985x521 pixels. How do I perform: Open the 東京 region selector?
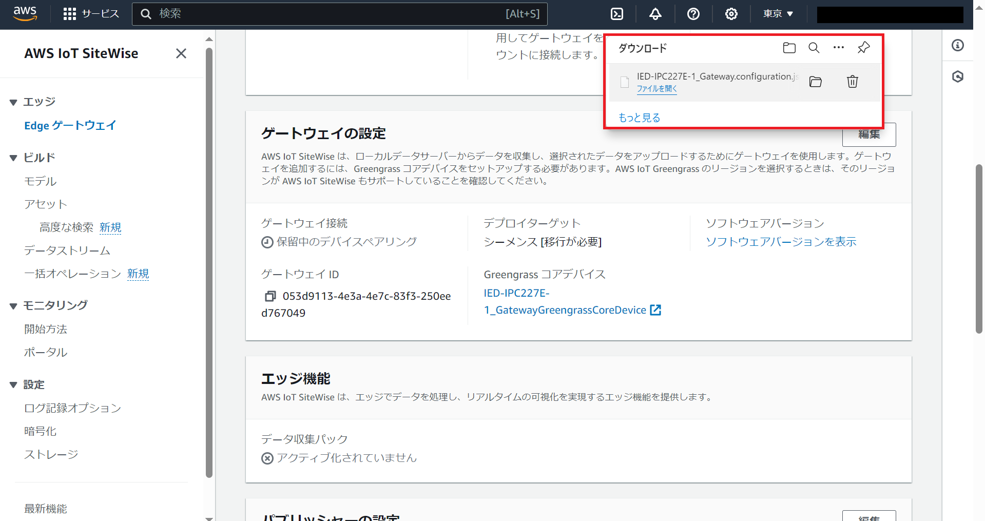coord(777,14)
